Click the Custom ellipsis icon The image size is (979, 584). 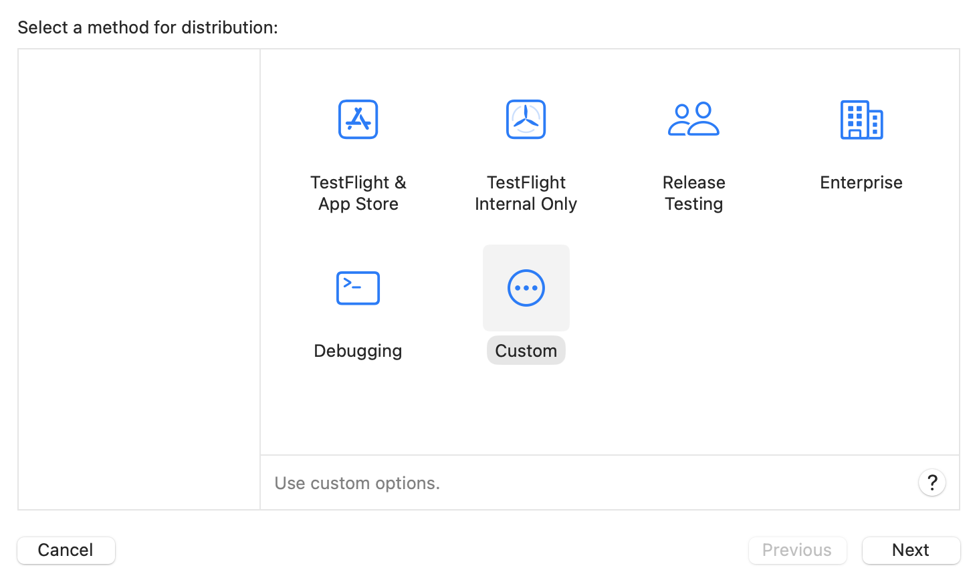click(x=526, y=288)
